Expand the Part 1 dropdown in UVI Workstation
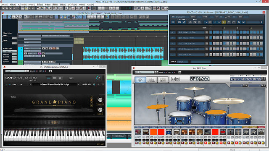This screenshot has width=269, height=151. coord(21,84)
